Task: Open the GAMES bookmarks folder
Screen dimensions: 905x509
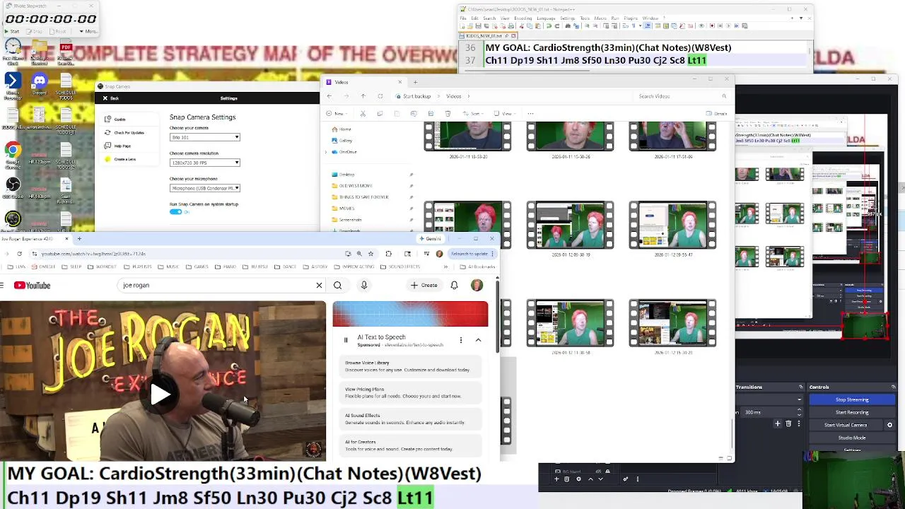Action: [x=197, y=267]
